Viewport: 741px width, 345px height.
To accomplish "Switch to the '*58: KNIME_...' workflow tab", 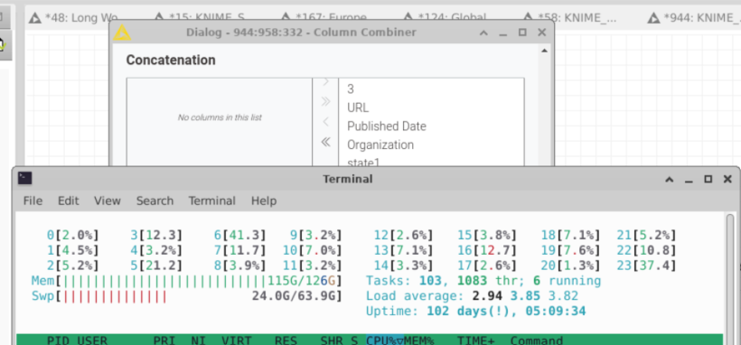I will 570,18.
